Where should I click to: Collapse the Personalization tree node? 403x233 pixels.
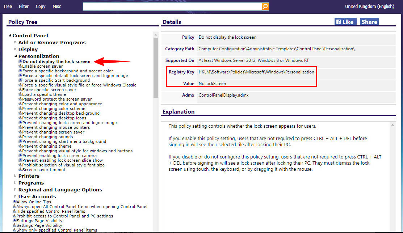(x=16, y=56)
